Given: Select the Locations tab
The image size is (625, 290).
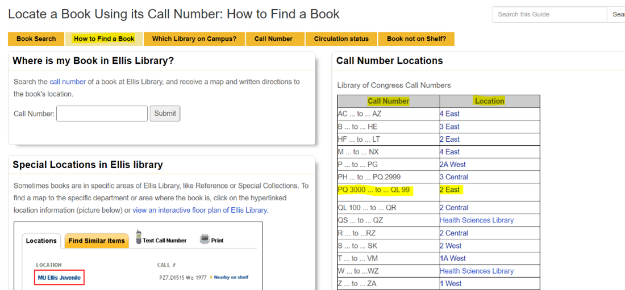Looking at the screenshot, I should click(41, 241).
